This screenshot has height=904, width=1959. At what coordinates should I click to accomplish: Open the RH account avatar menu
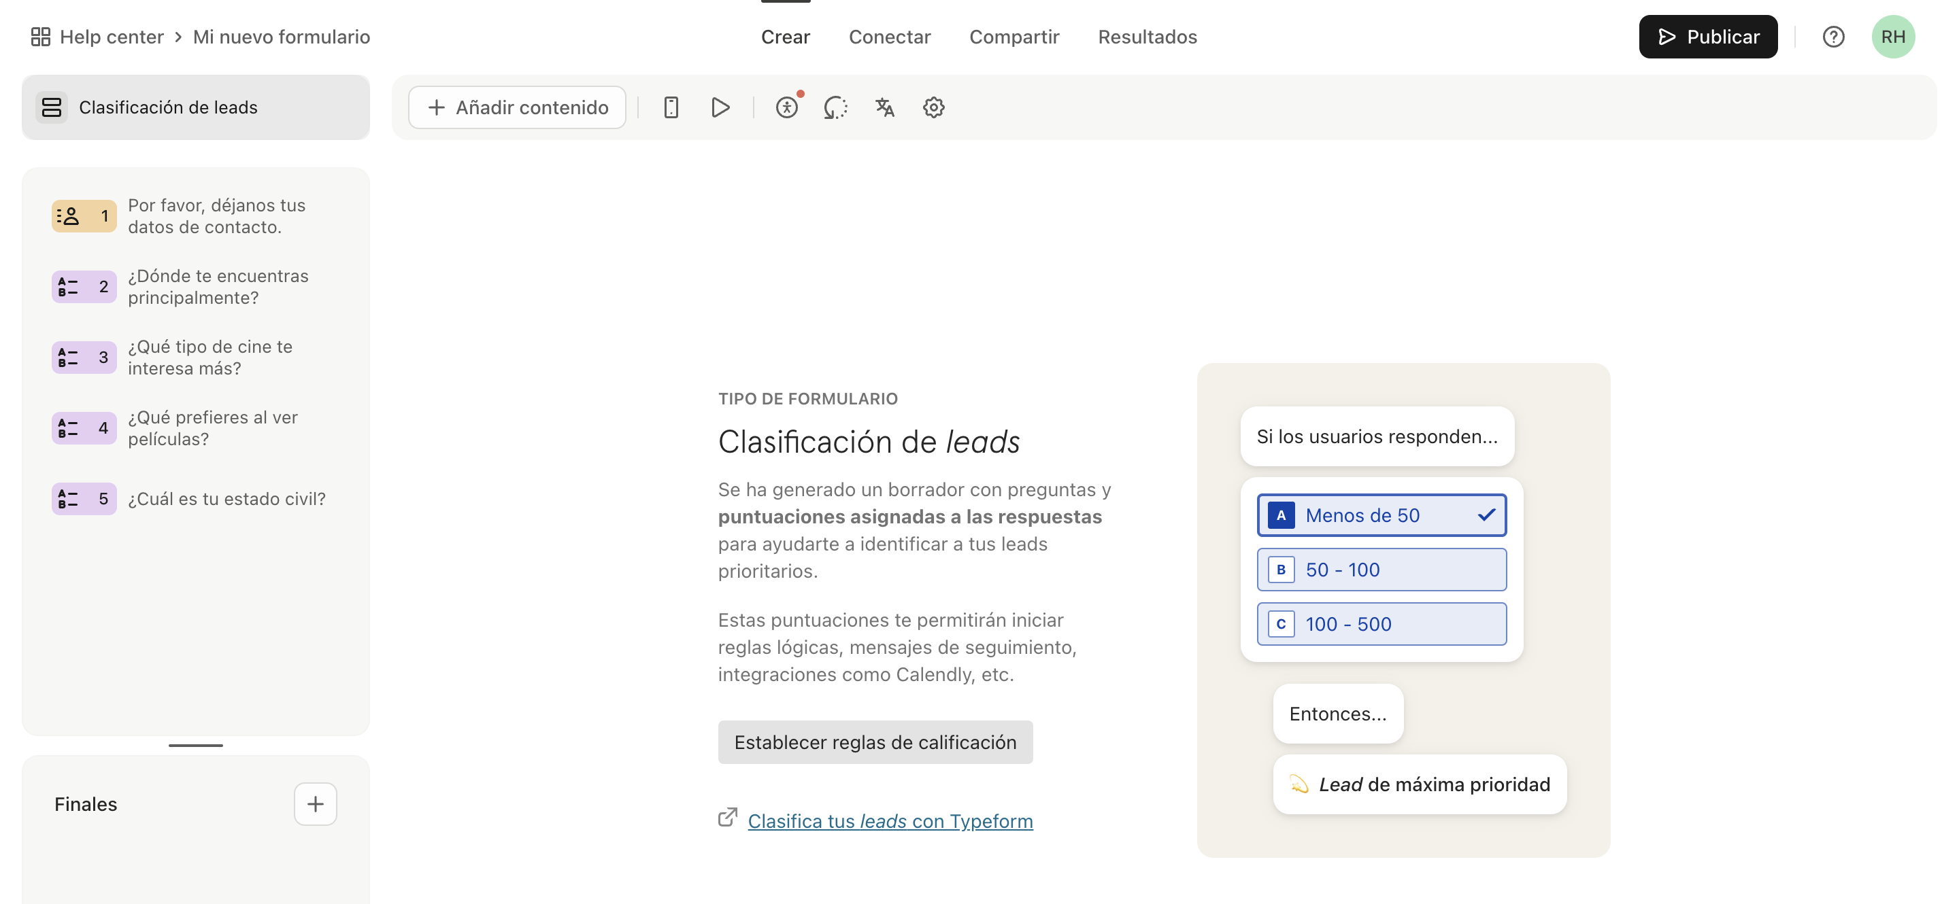pyautogui.click(x=1893, y=37)
